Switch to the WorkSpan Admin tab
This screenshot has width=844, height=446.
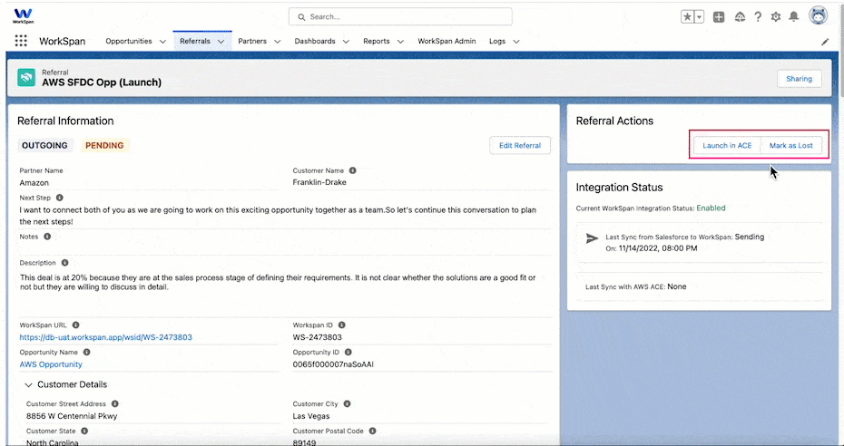(x=447, y=42)
